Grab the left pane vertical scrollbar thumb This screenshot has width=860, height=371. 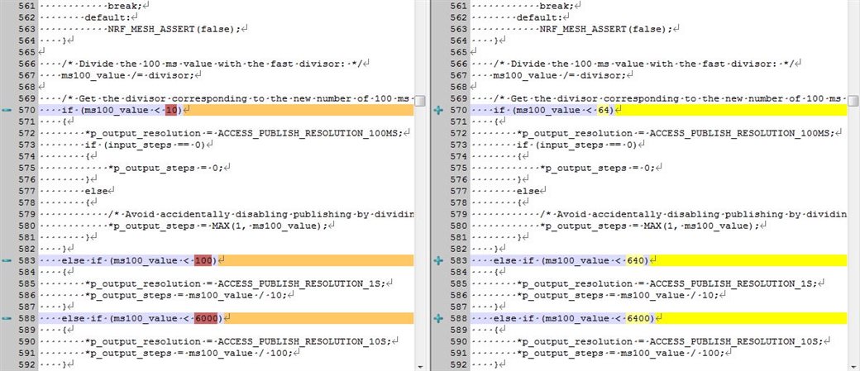(x=420, y=101)
